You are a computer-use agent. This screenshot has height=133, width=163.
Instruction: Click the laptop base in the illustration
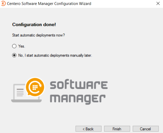27,101
